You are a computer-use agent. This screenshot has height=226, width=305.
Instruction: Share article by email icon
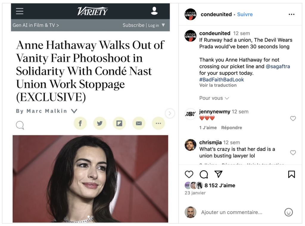[139, 123]
